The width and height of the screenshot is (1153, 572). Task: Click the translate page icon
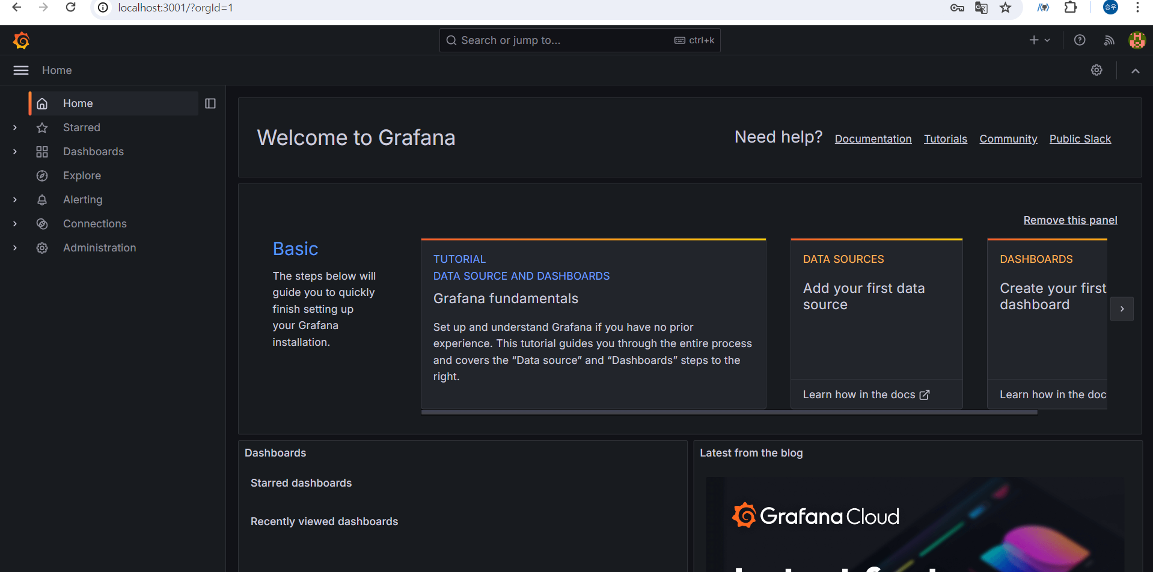click(x=981, y=7)
